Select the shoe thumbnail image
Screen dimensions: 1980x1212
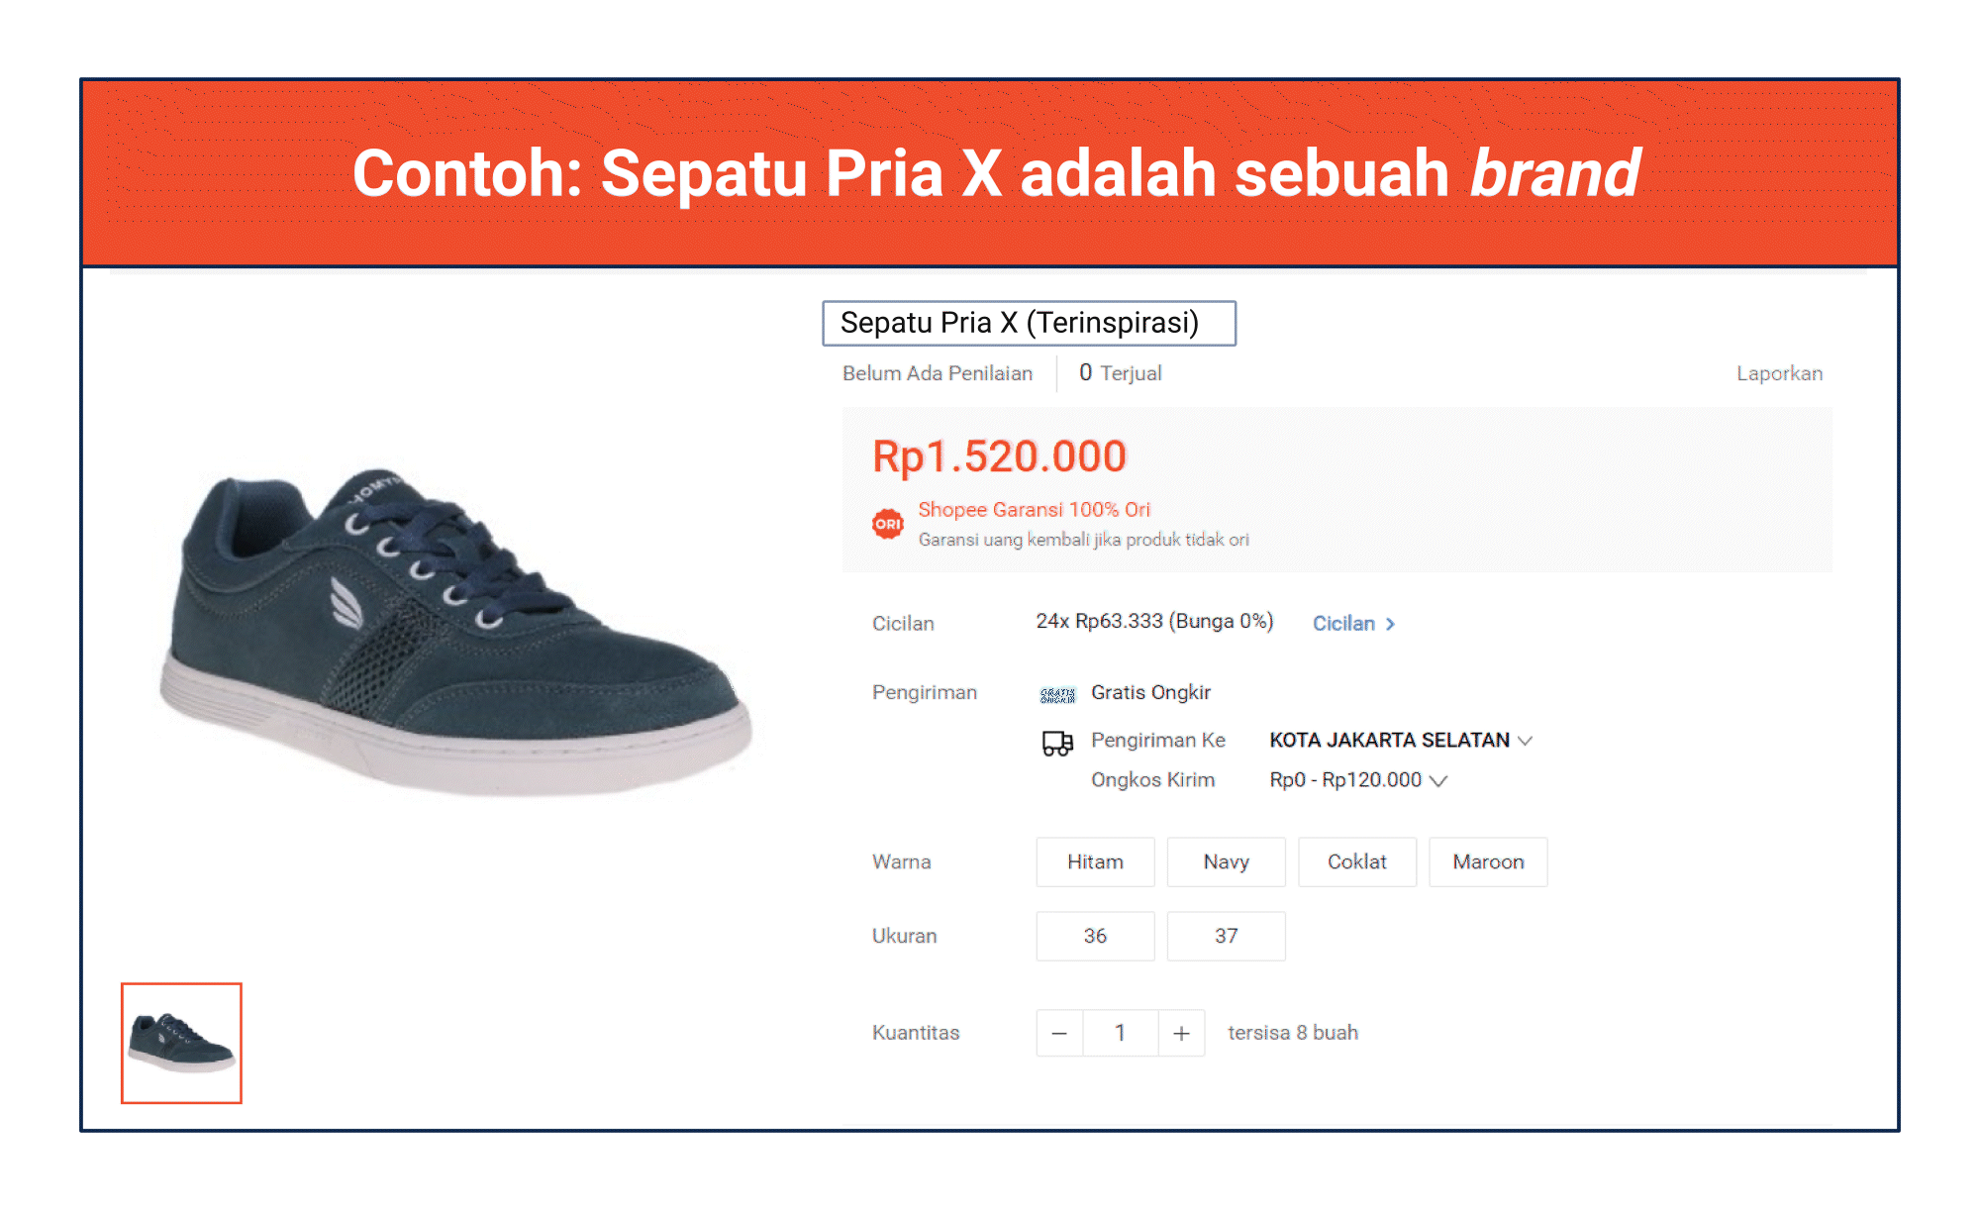[181, 1044]
